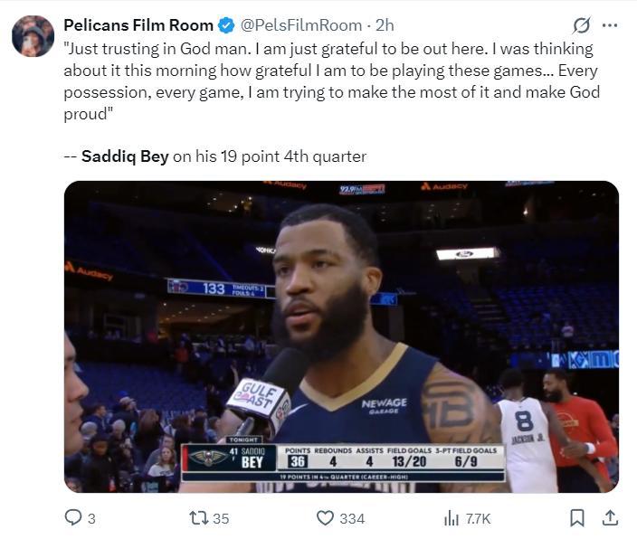Image resolution: width=637 pixels, height=539 pixels.
Task: Like the post with the heart icon
Action: tap(325, 517)
